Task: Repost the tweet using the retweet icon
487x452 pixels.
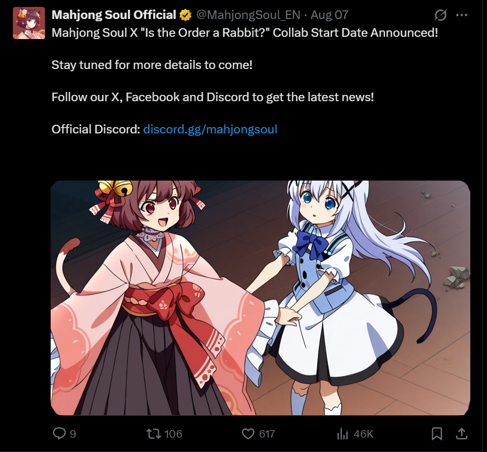Action: pyautogui.click(x=154, y=434)
